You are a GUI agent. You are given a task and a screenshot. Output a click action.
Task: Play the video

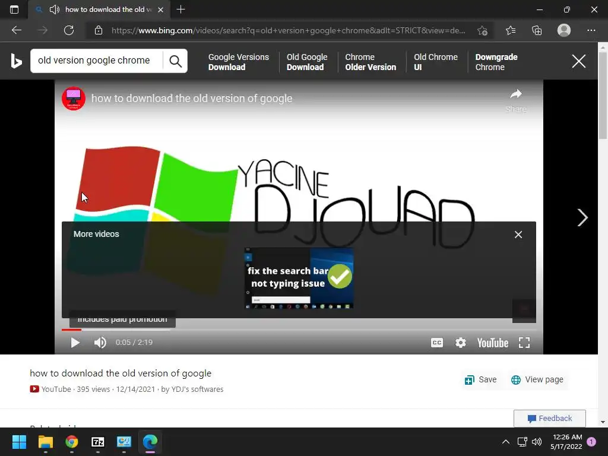(75, 343)
